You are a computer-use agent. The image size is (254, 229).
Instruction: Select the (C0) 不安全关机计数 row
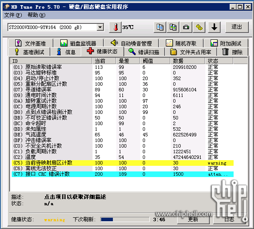tap(122, 146)
